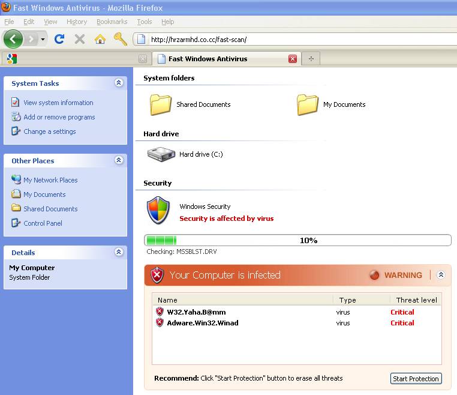
Task: Click the Windows Security shield icon
Action: pos(158,210)
